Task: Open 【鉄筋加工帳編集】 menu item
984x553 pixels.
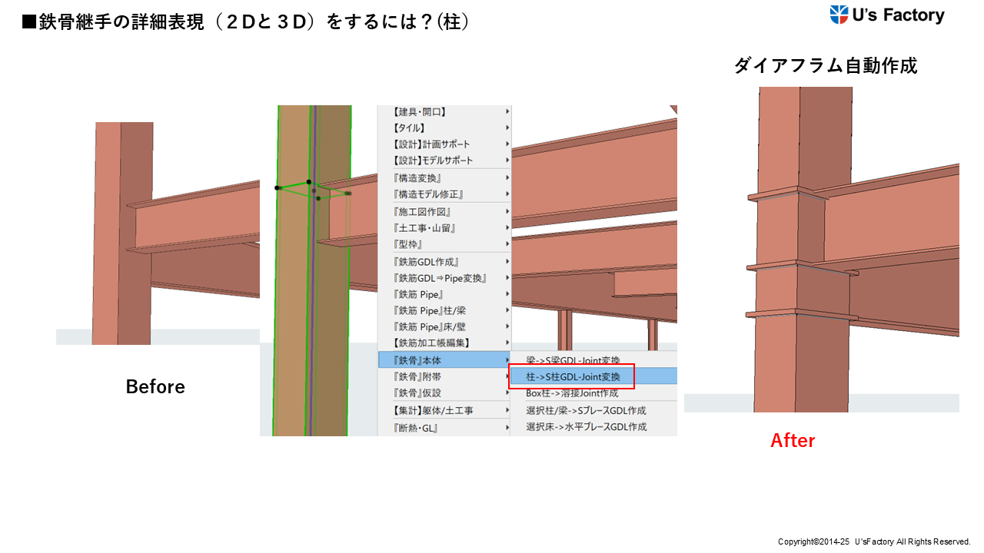Action: coord(431,343)
